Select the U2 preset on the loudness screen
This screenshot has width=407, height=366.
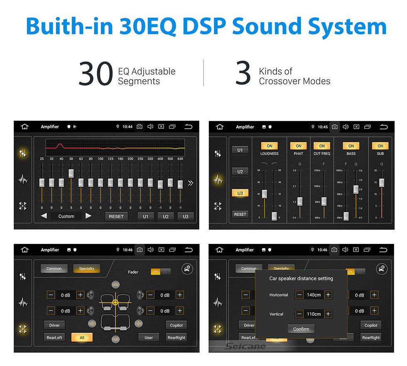pyautogui.click(x=240, y=172)
